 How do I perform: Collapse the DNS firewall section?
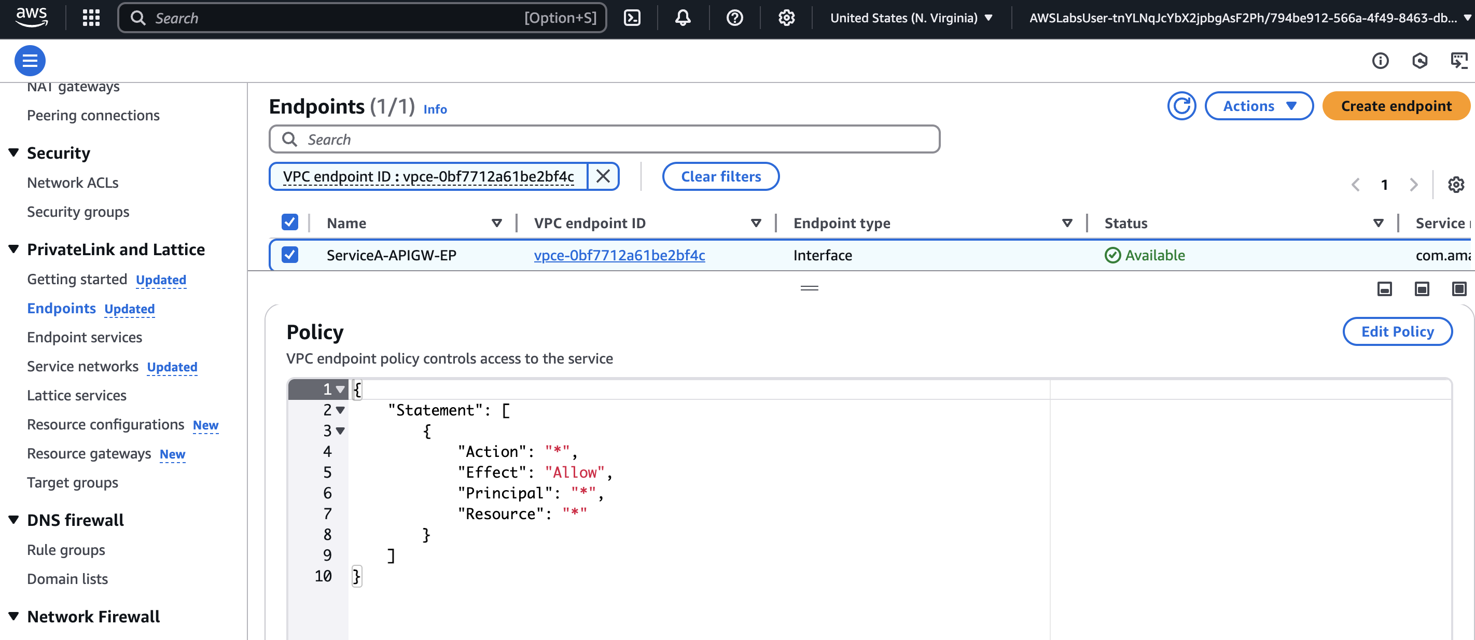coord(13,519)
